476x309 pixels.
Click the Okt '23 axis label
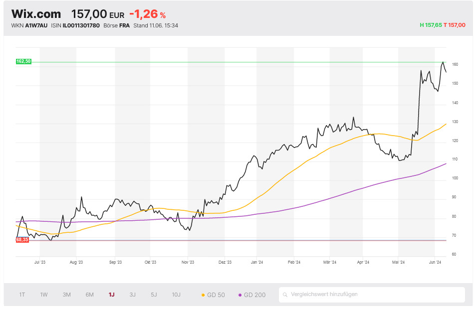(x=150, y=262)
